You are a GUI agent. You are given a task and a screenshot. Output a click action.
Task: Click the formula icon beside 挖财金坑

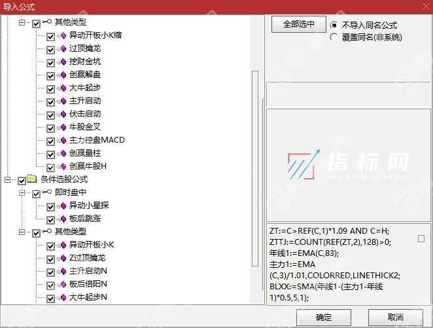click(63, 62)
